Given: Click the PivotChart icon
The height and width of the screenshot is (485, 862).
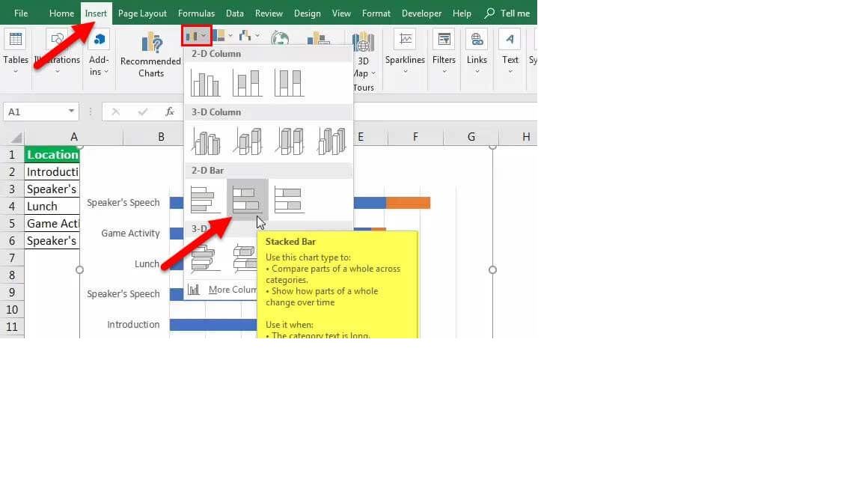Looking at the screenshot, I should pyautogui.click(x=318, y=38).
